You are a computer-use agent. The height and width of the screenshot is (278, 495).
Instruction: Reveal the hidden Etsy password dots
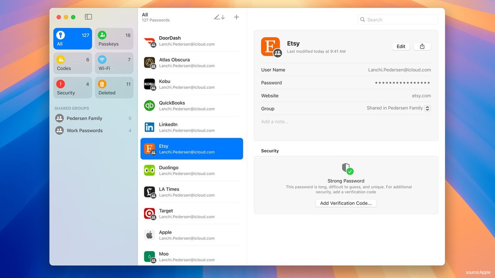point(402,83)
